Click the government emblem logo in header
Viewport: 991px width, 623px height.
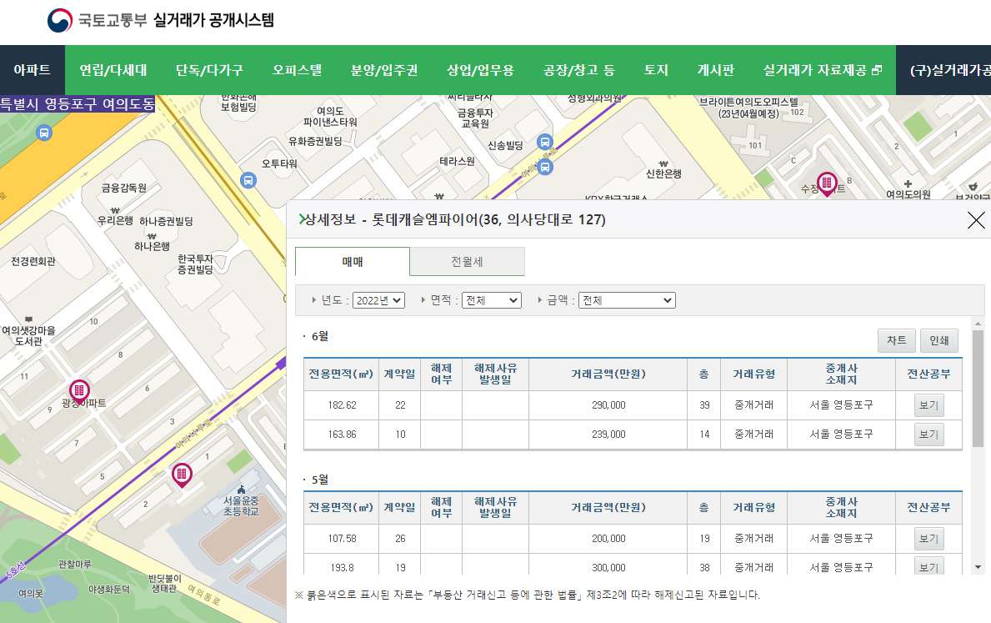coord(60,20)
